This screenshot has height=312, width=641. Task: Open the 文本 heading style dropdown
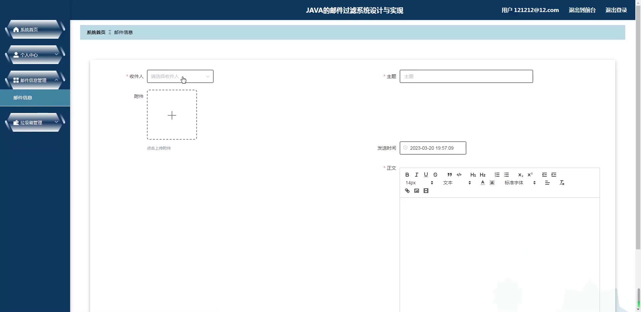457,183
